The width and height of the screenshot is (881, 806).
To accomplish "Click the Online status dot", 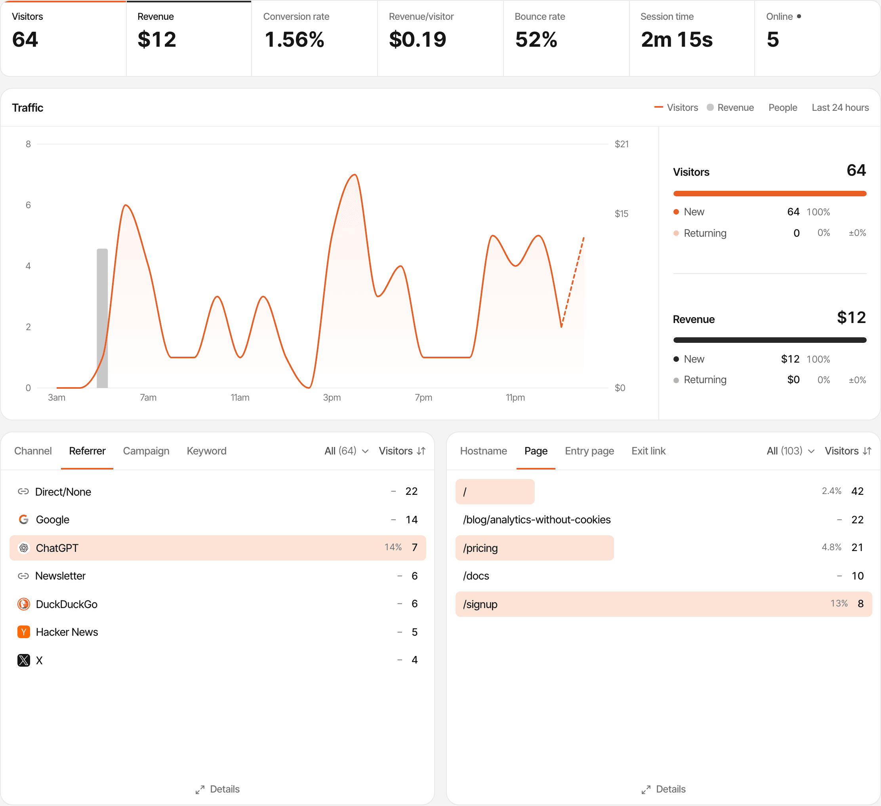I will point(799,16).
